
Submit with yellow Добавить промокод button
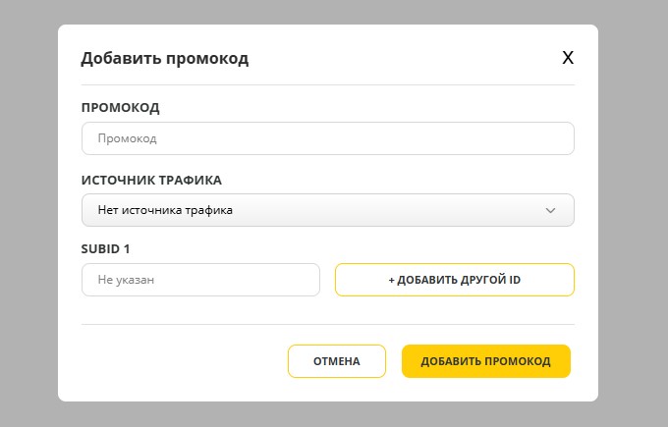(485, 361)
